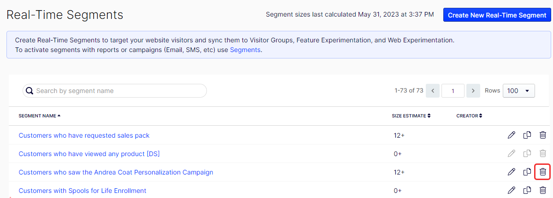Open the Segments link in the info banner
The width and height of the screenshot is (553, 198).
(245, 50)
